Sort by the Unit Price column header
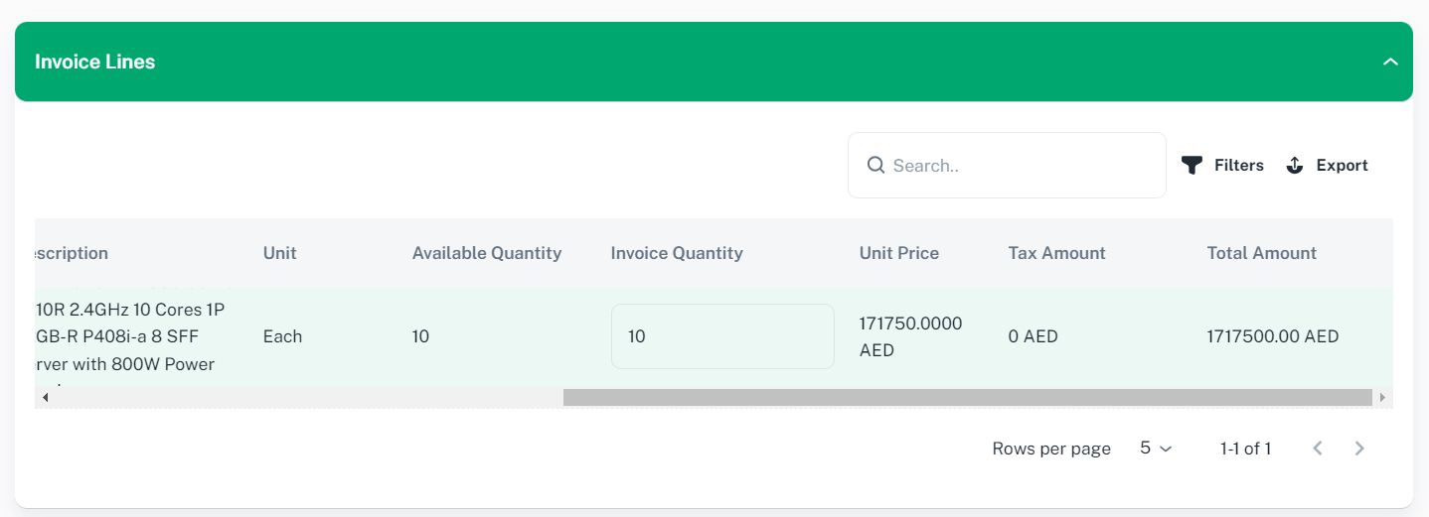 tap(898, 253)
